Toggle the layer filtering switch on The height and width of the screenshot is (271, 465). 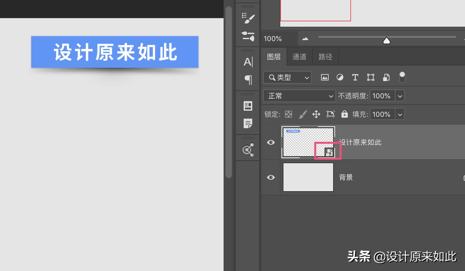pyautogui.click(x=402, y=77)
